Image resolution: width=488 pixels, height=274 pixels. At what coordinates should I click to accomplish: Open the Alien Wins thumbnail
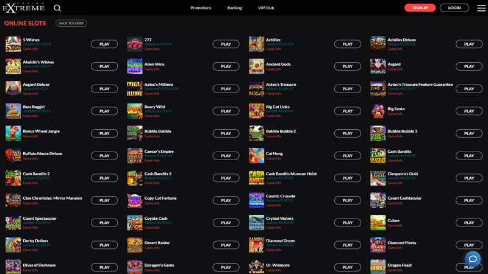tap(135, 66)
